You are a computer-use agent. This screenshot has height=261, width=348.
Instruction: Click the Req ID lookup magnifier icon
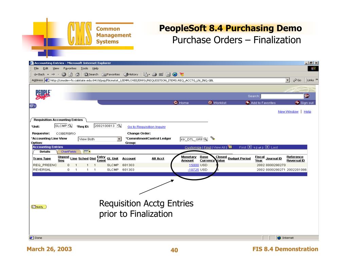(119, 126)
